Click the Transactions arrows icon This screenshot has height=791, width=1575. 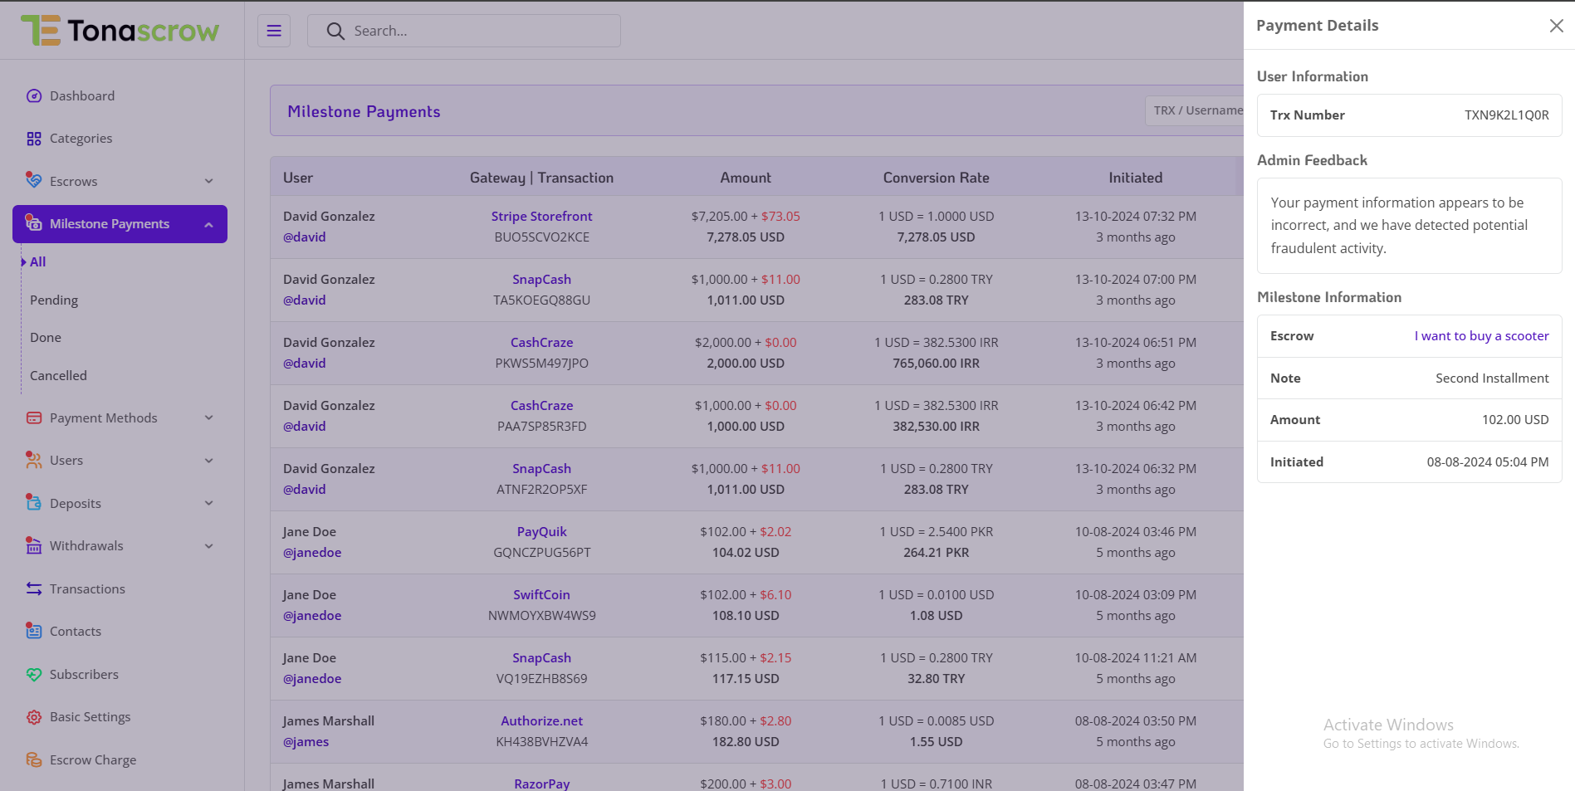(x=34, y=589)
